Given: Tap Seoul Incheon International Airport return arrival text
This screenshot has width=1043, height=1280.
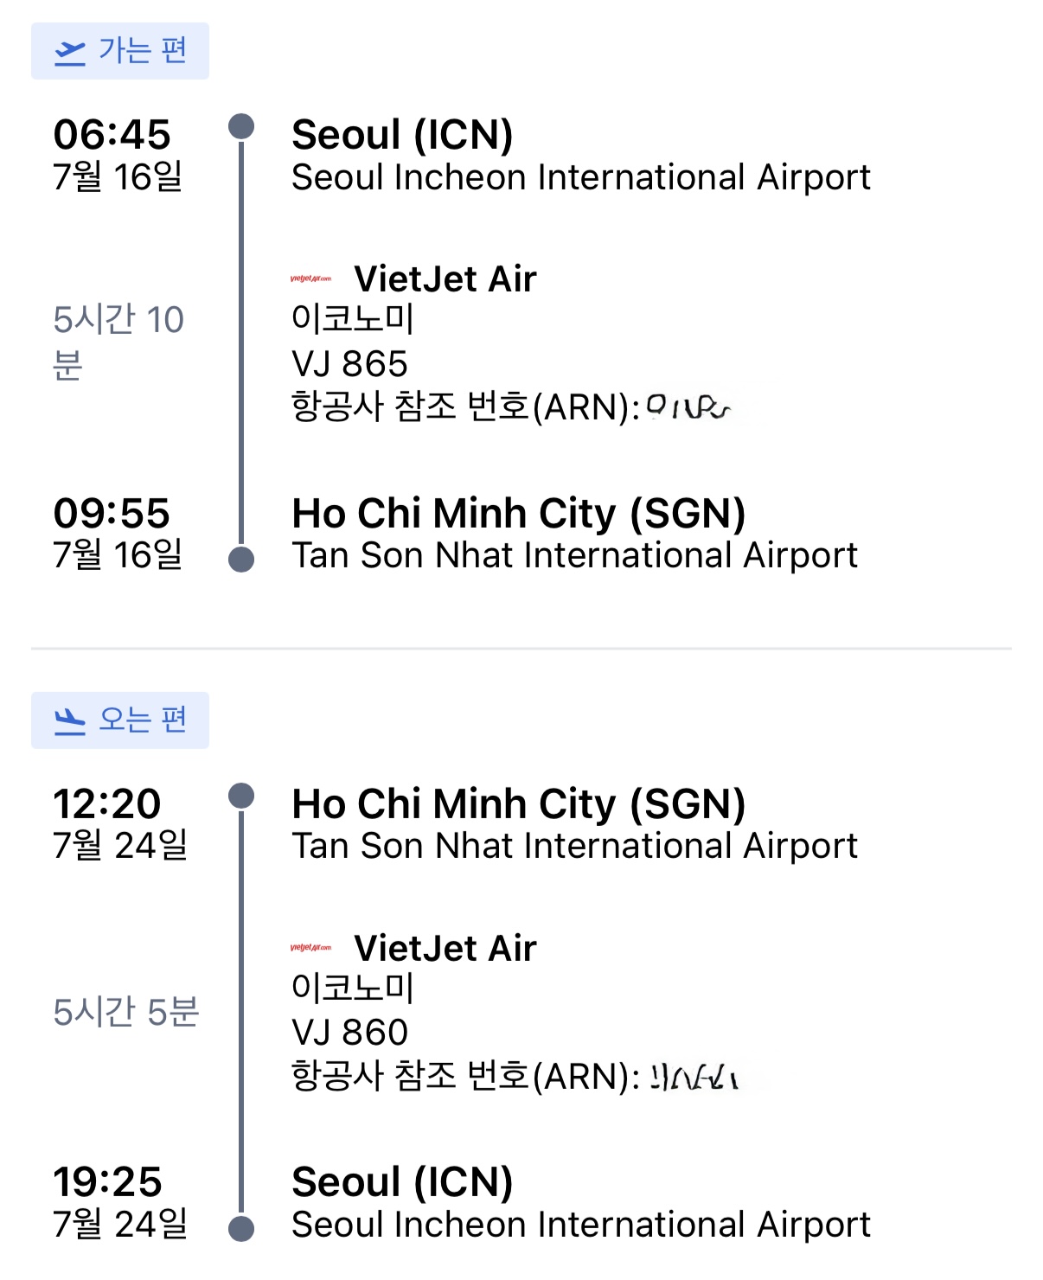Looking at the screenshot, I should tap(580, 1225).
